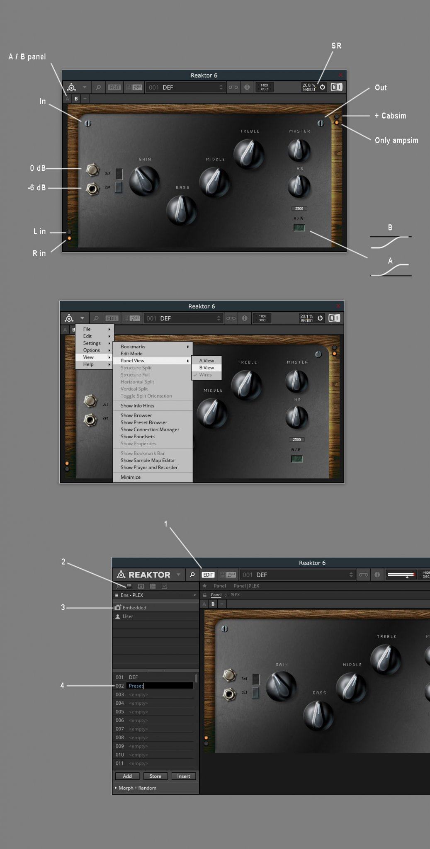Choose A View in the Panel View submenu
The height and width of the screenshot is (849, 430).
[206, 361]
